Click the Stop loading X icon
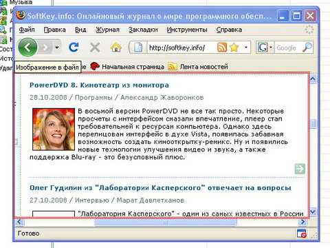This screenshot has height=248, width=330. click(95, 48)
